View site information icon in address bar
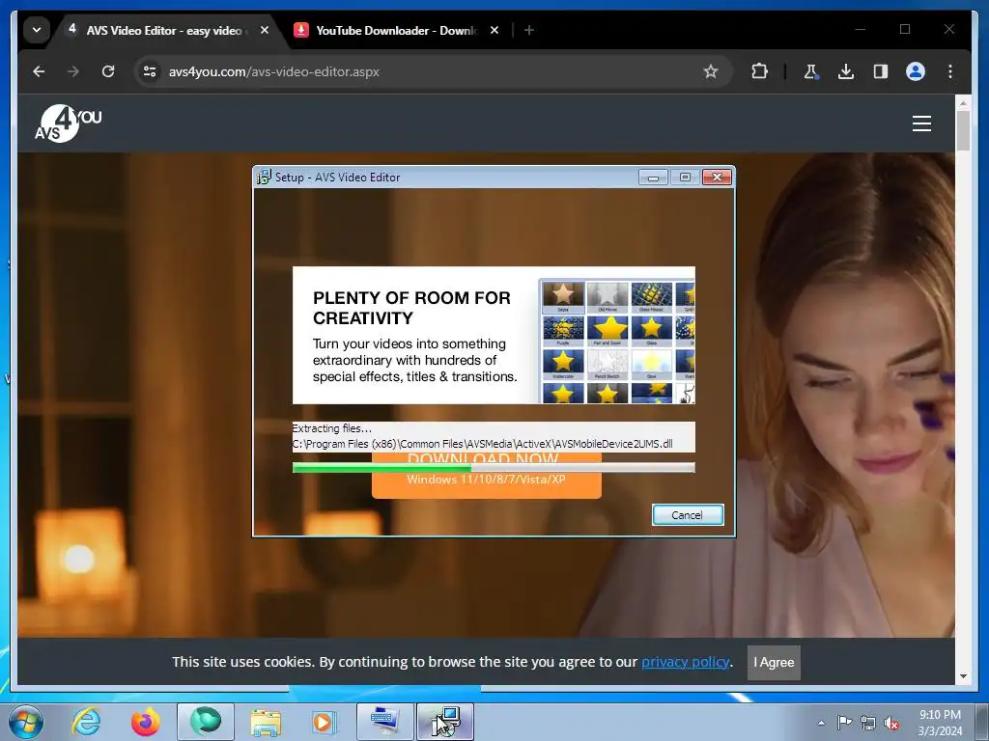This screenshot has width=989, height=741. (x=150, y=71)
